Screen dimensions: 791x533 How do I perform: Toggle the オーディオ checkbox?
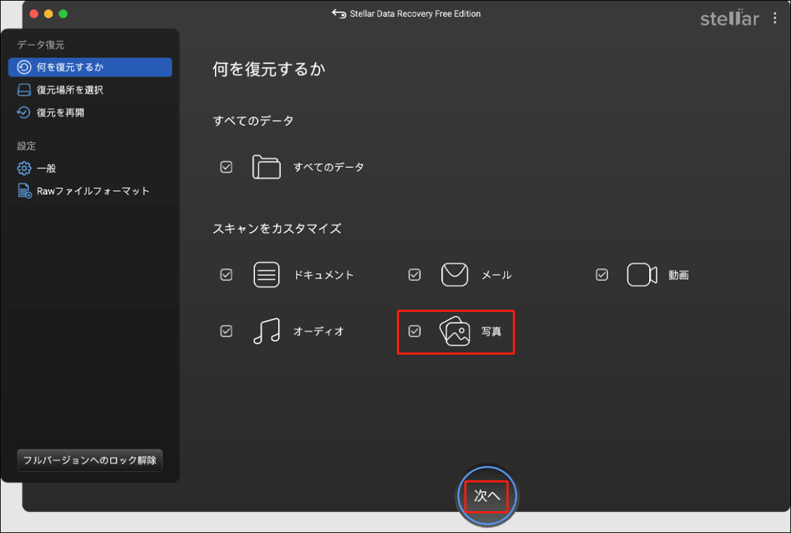point(226,331)
